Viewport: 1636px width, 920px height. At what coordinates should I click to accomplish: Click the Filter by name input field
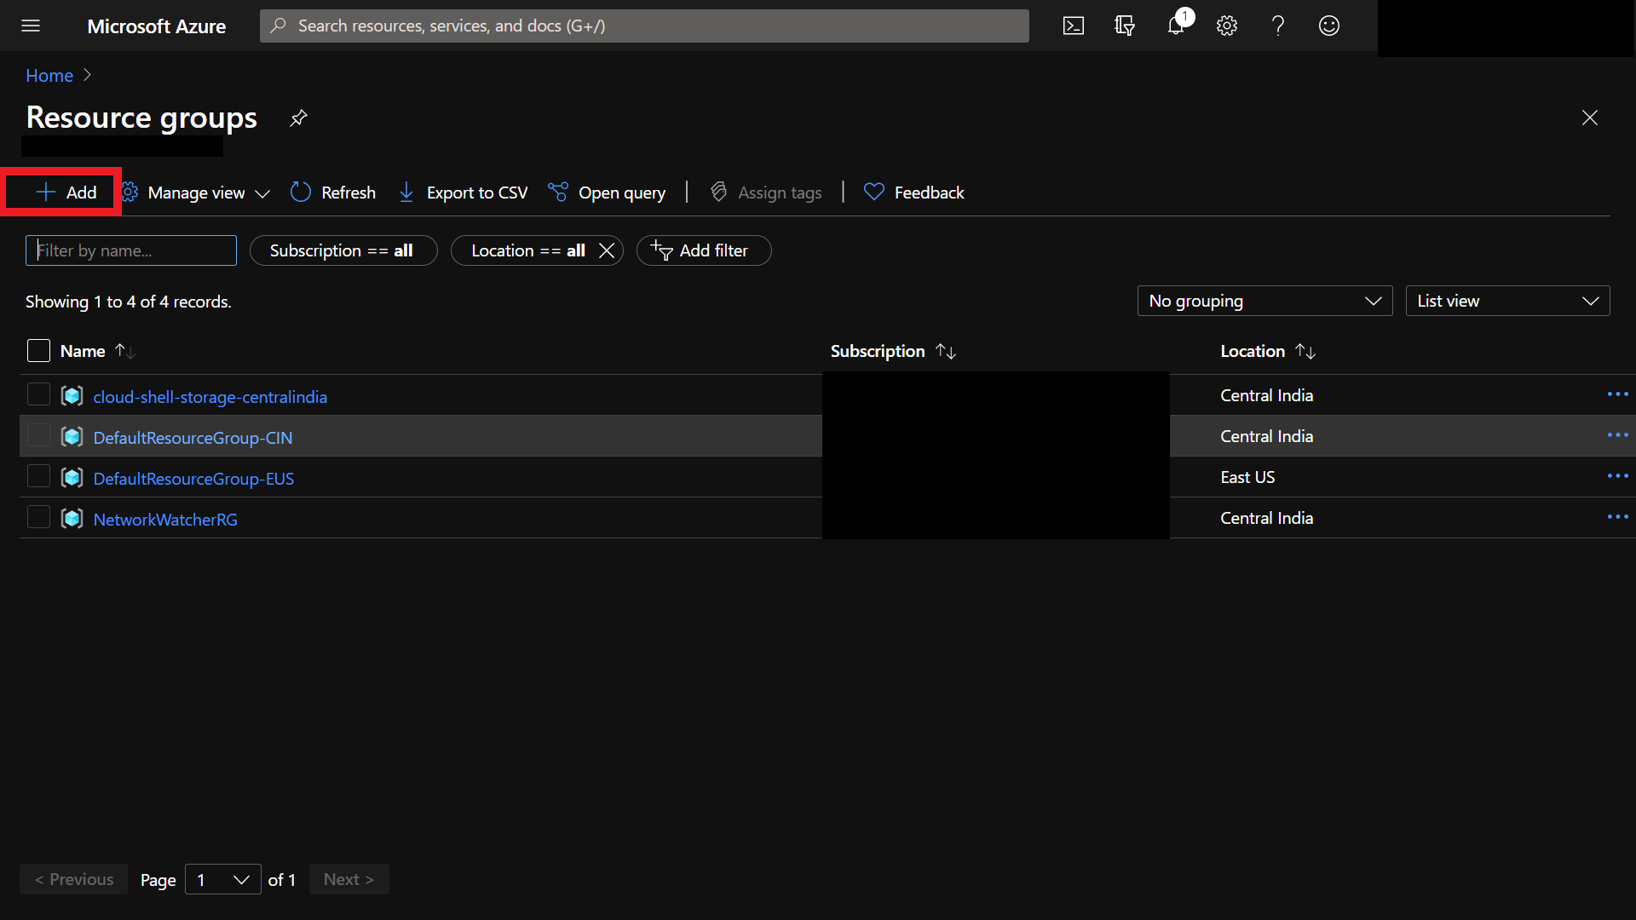[130, 250]
